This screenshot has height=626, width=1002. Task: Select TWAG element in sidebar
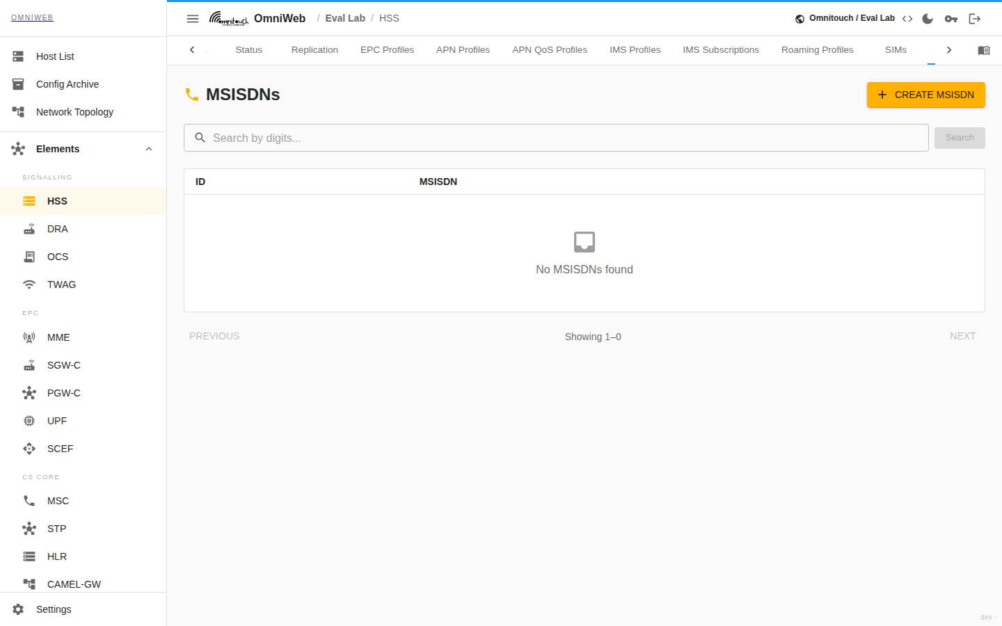(x=83, y=284)
